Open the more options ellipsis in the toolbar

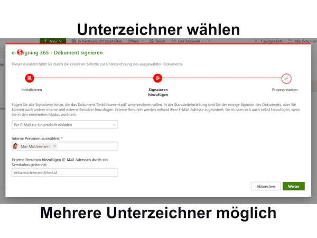tap(209, 41)
